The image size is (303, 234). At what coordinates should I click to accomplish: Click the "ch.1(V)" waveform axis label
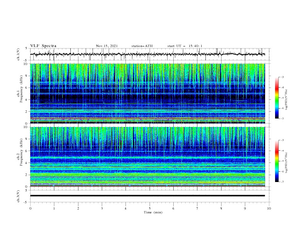click(x=18, y=54)
